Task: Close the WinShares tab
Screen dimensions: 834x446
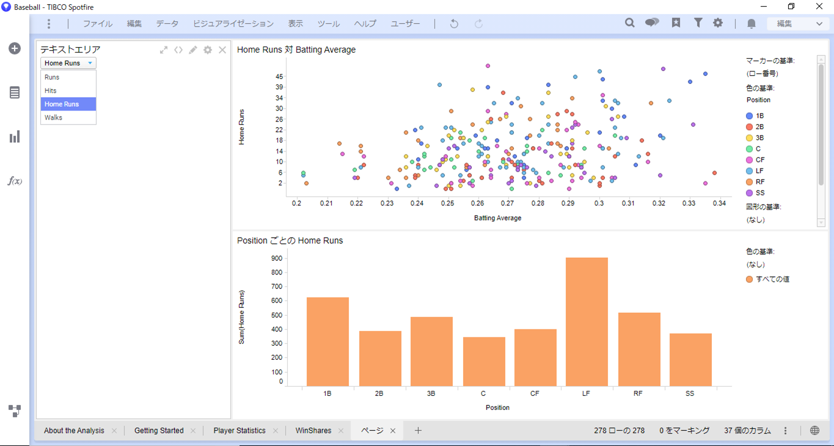Action: click(x=341, y=431)
